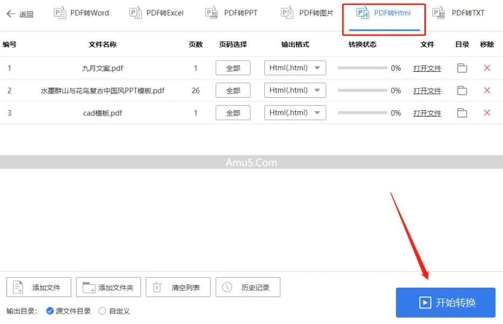The width and height of the screenshot is (503, 324).
Task: Open the directory folder icon for cad模板.pdf
Action: click(462, 112)
